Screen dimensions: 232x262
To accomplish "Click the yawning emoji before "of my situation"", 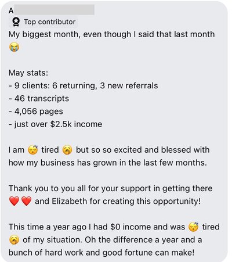I will tap(14, 240).
